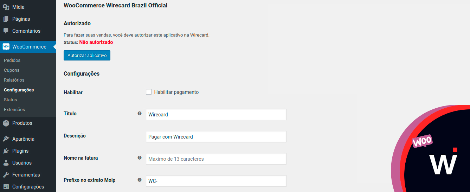Click help tooltip icon beside Título
The width and height of the screenshot is (470, 192).
(140, 114)
